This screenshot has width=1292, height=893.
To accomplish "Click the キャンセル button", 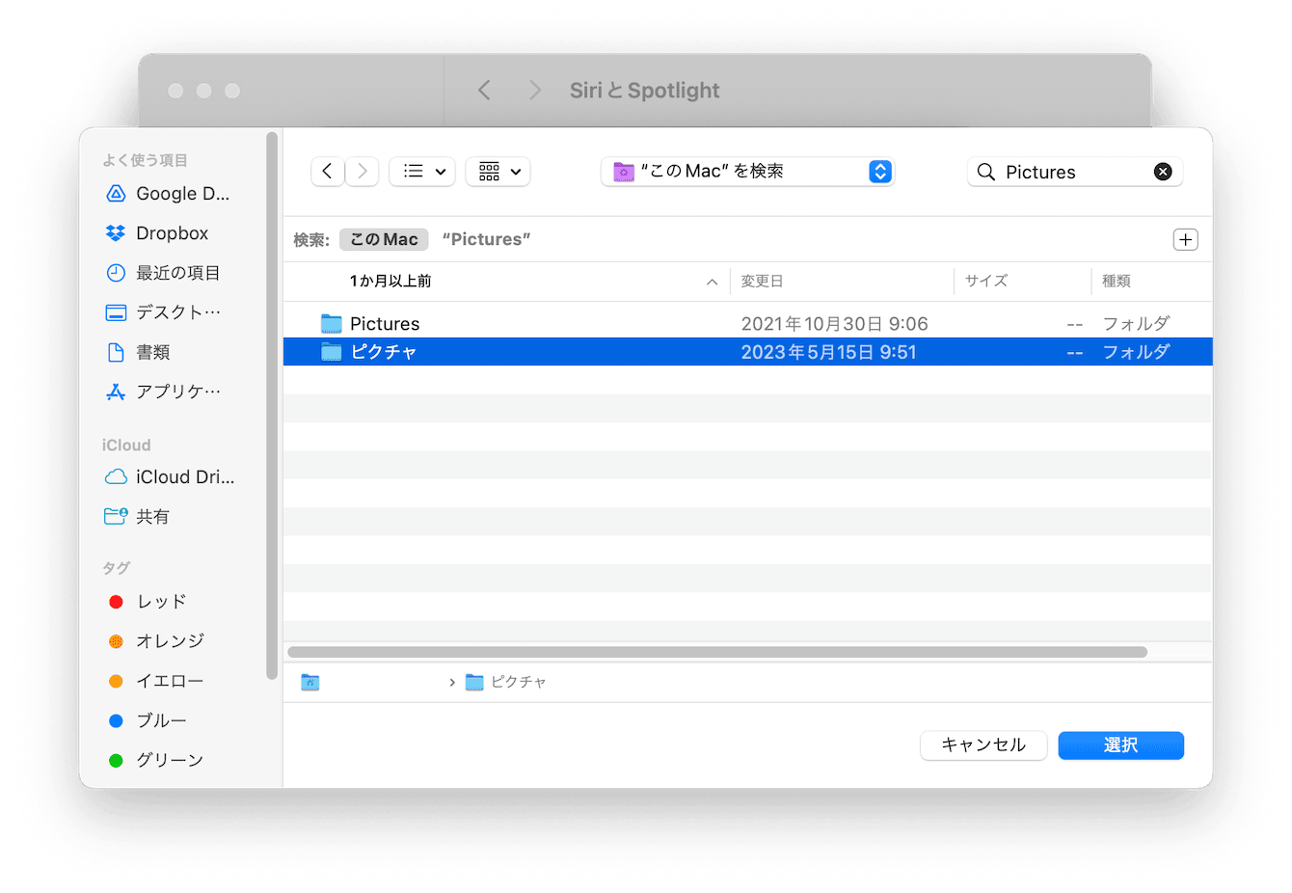I will pyautogui.click(x=983, y=745).
